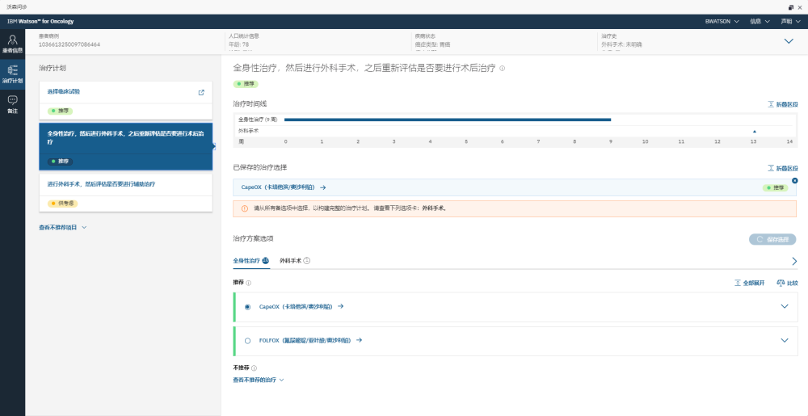Image resolution: width=808 pixels, height=416 pixels.
Task: Click the 比较 scales icon
Action: [x=787, y=283]
